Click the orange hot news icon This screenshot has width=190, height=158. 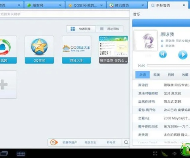point(54,142)
